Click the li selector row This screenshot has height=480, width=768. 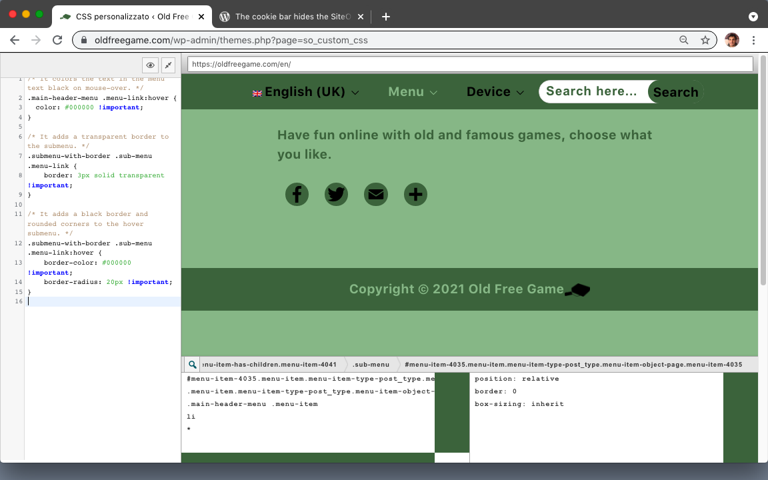pos(191,416)
